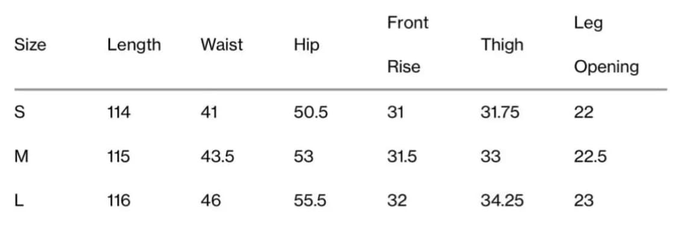This screenshot has height=246, width=678.
Task: Select the 43.5 waist value
Action: (217, 156)
